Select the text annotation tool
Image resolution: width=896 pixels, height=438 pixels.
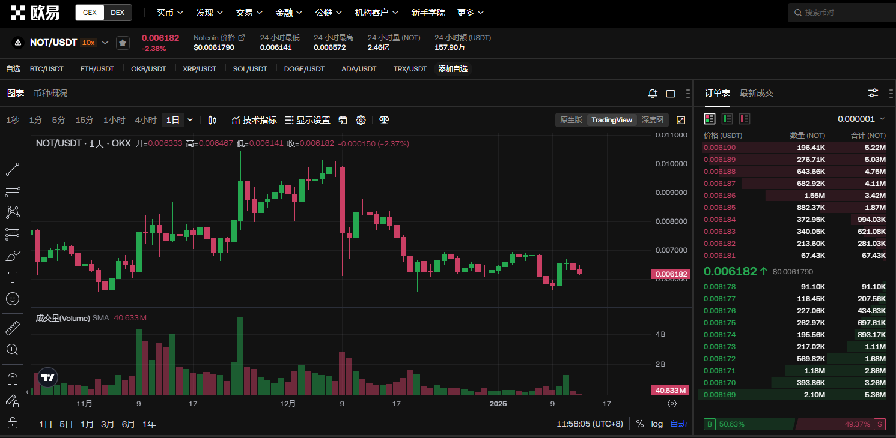[13, 277]
